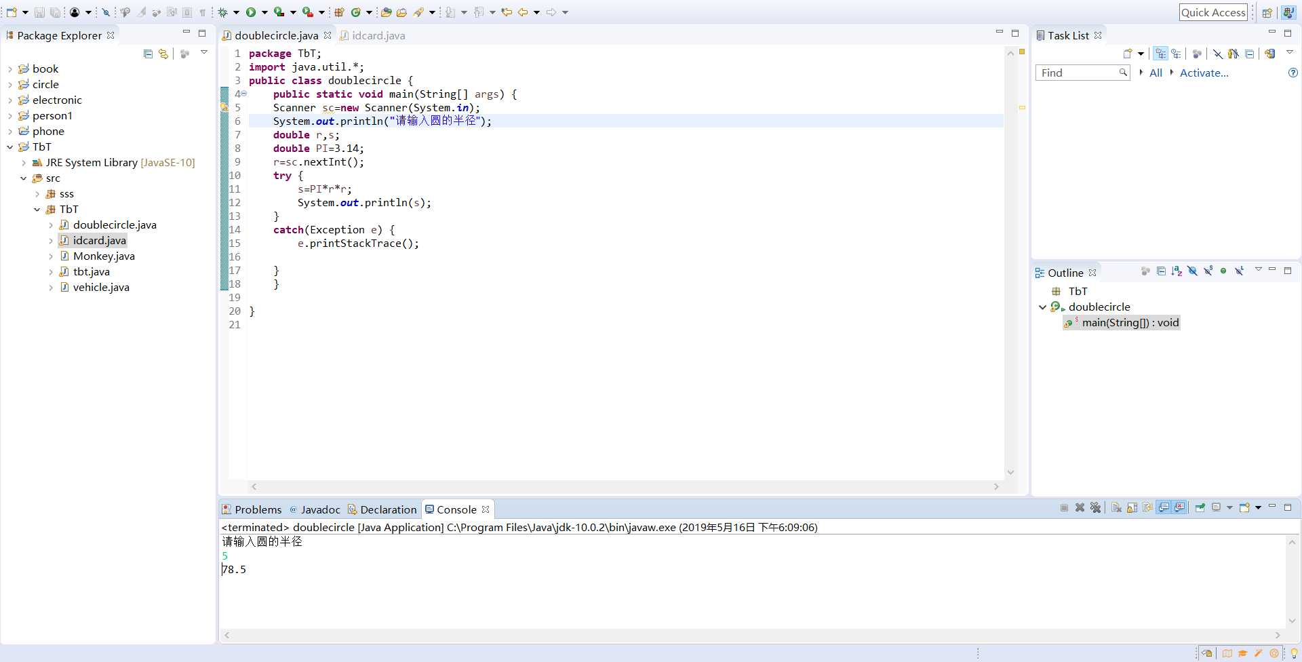Open Package Explorer view menu triangle
This screenshot has width=1302, height=662.
pyautogui.click(x=203, y=52)
